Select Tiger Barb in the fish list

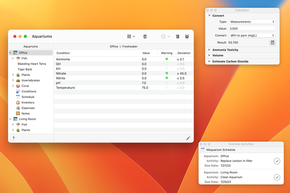click(x=25, y=69)
